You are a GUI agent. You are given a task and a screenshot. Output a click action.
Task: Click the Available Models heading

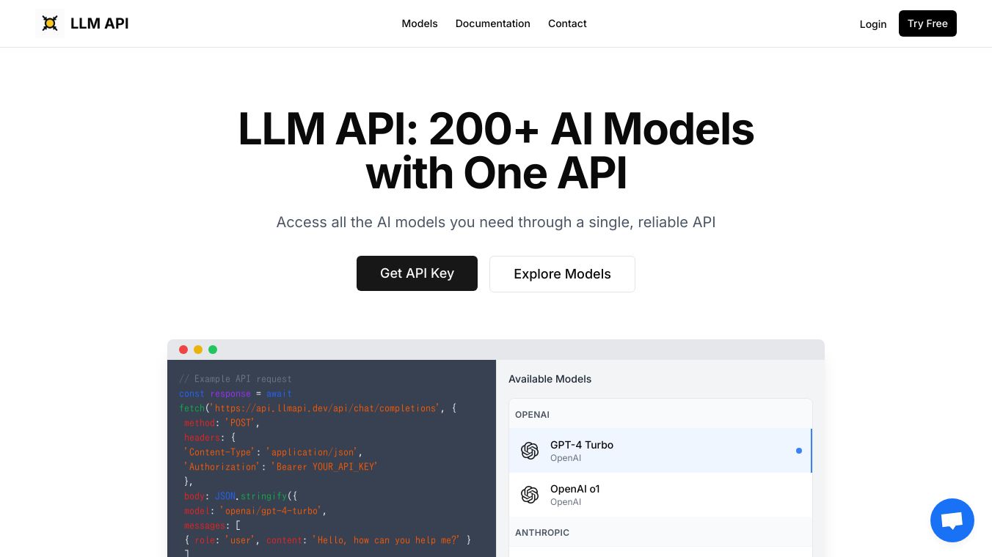click(550, 379)
